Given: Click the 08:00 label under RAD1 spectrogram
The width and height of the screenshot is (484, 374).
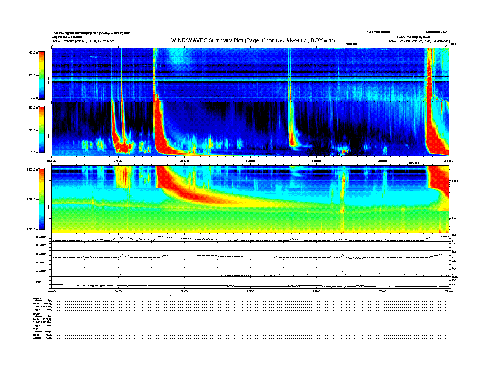Looking at the screenshot, I should coord(184,161).
